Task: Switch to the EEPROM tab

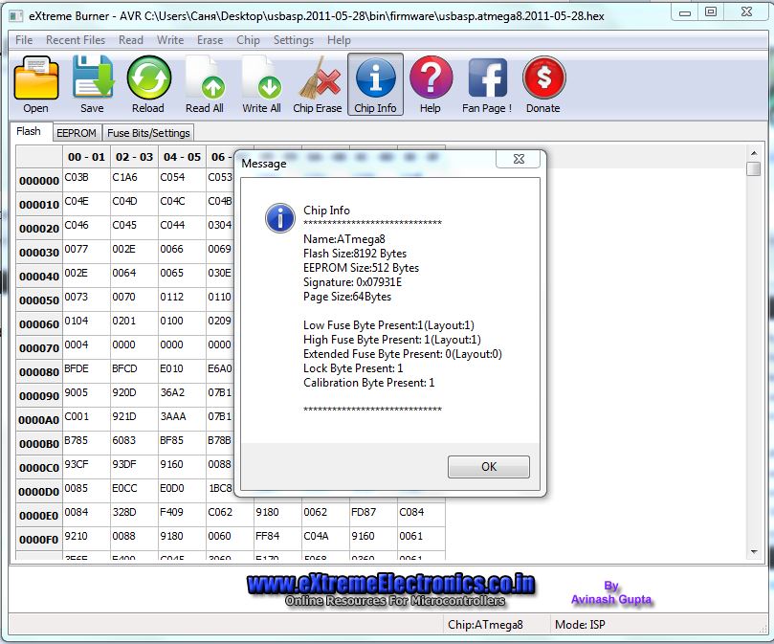Action: point(77,133)
